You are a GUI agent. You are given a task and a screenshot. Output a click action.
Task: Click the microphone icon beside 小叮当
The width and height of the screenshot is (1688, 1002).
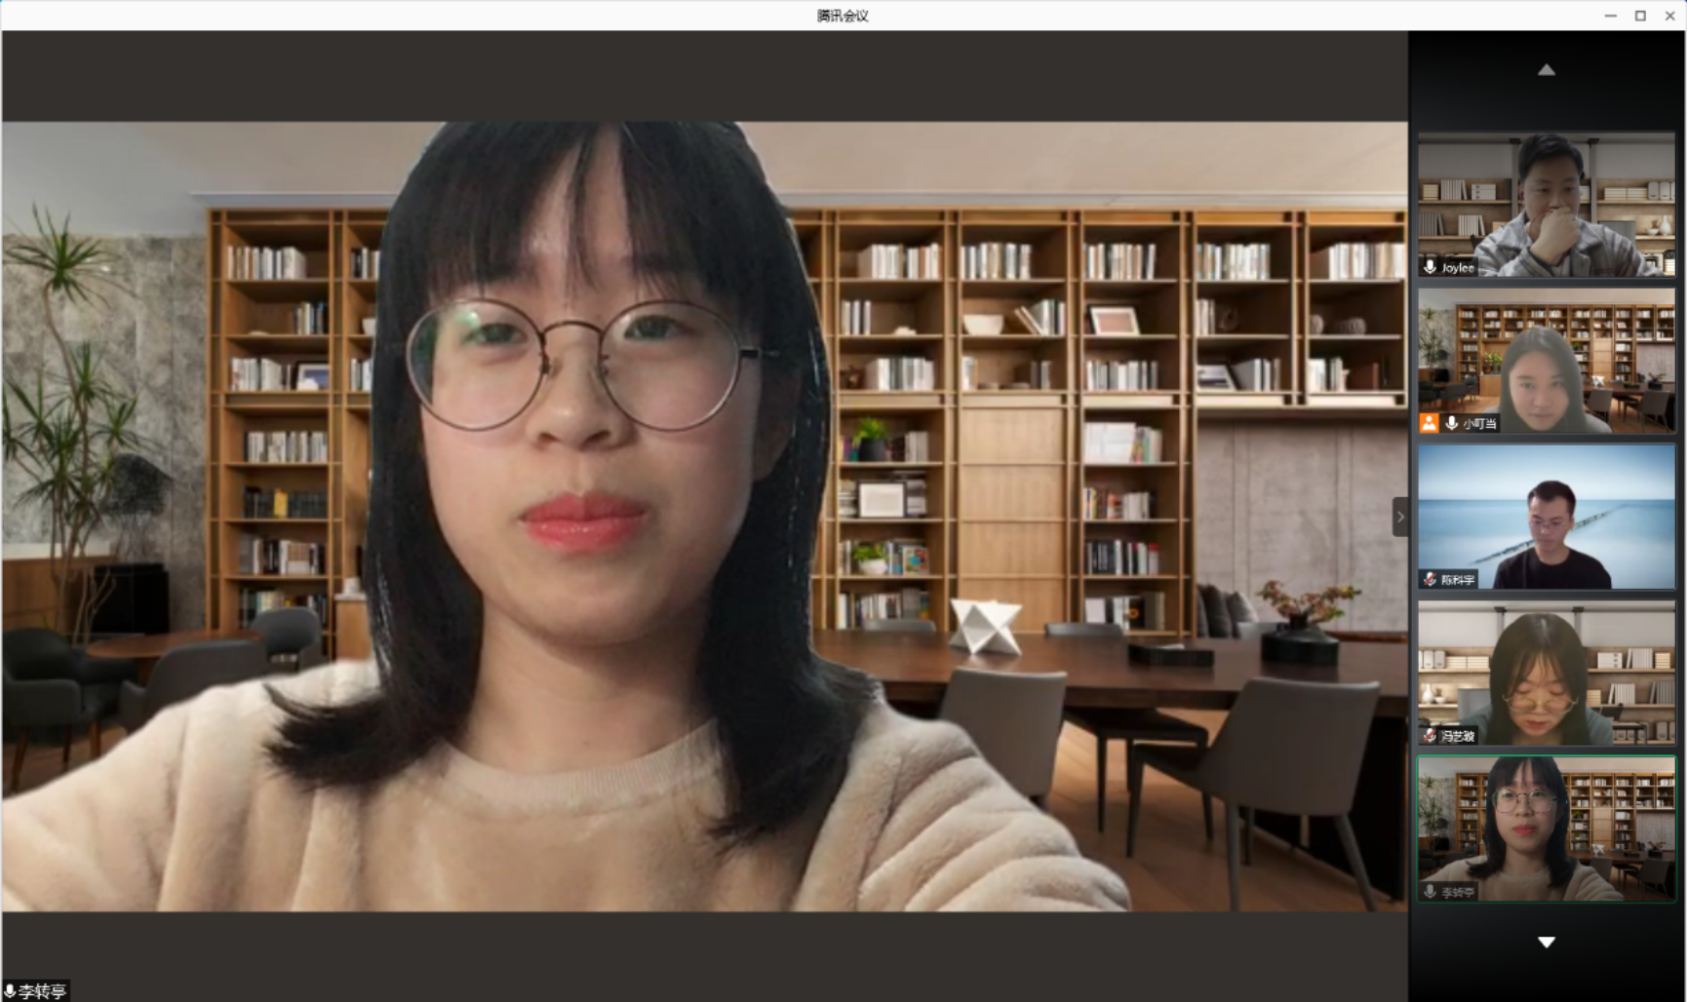[1451, 423]
